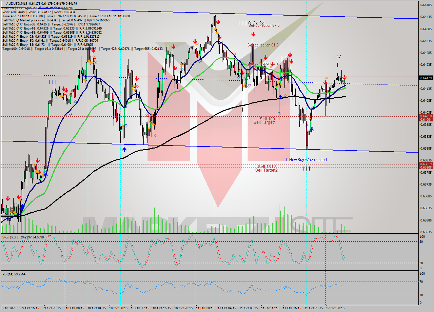Click the 0.63885 price axis label
This screenshot has height=312, width=434.
pyautogui.click(x=426, y=148)
